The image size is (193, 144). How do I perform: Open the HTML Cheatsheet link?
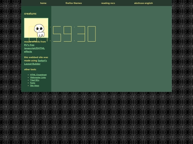coord(38,75)
